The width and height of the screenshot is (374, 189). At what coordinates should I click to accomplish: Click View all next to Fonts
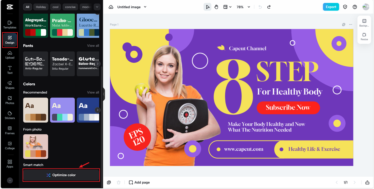[x=93, y=46]
